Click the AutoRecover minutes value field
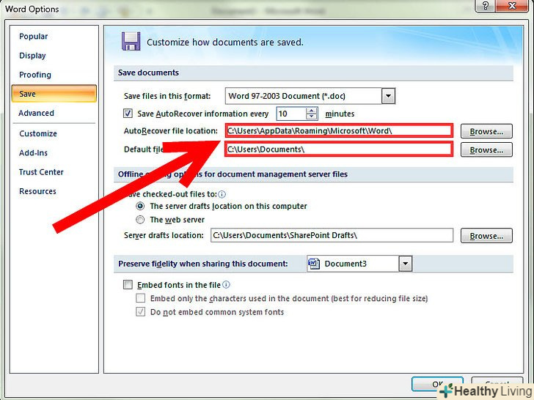 (291, 114)
